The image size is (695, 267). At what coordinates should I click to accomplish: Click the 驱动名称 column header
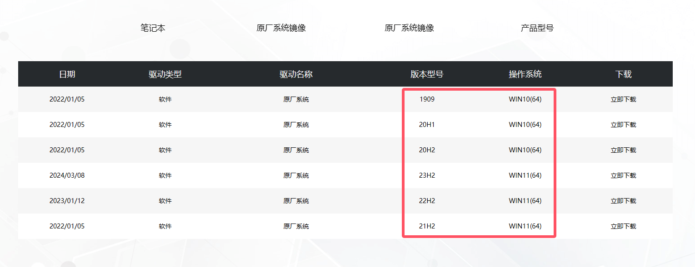(x=296, y=74)
